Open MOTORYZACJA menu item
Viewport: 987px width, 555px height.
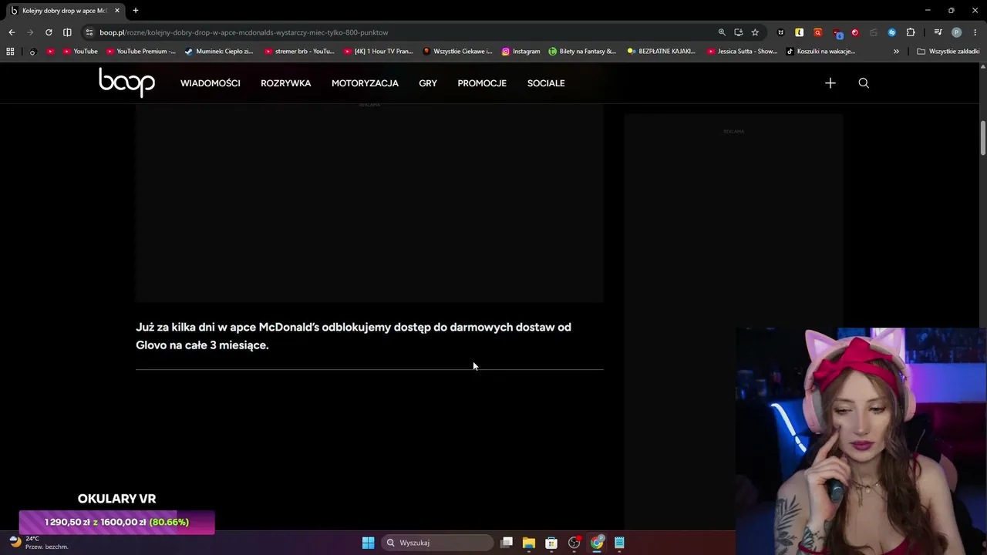(365, 83)
